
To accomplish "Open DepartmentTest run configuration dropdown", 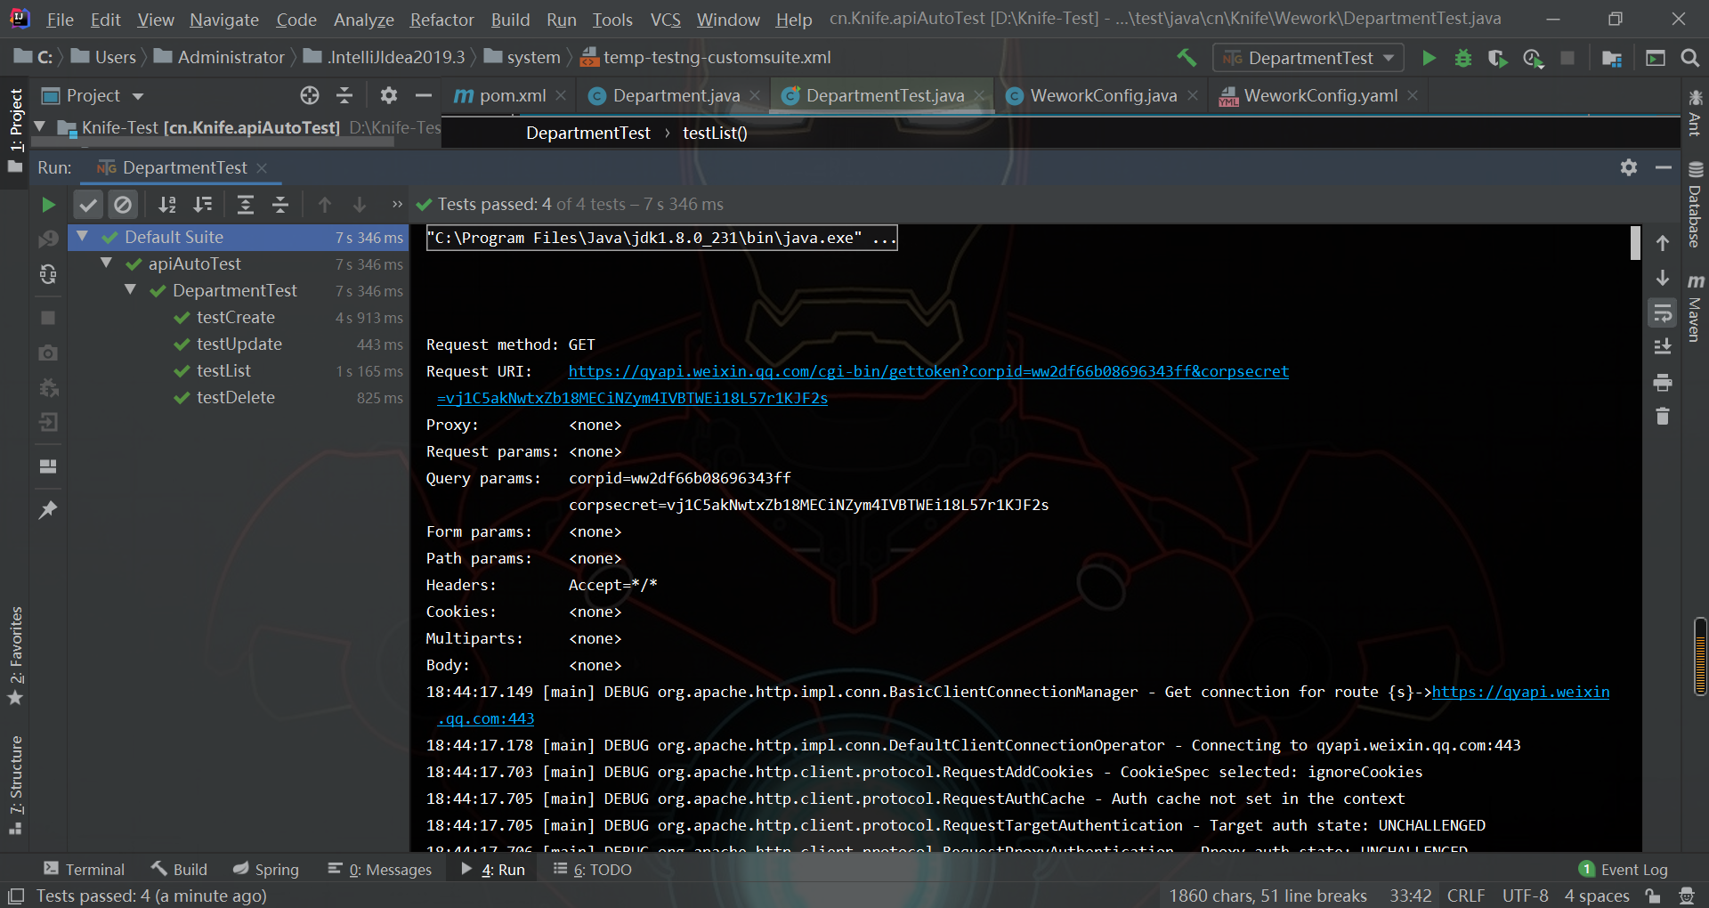I will point(1308,59).
